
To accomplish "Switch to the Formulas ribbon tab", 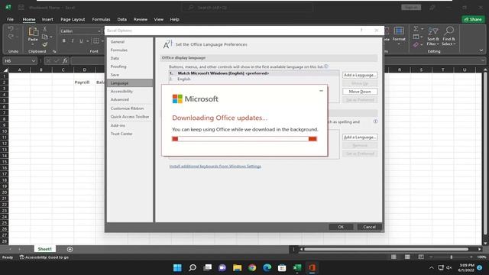I will 101,19.
